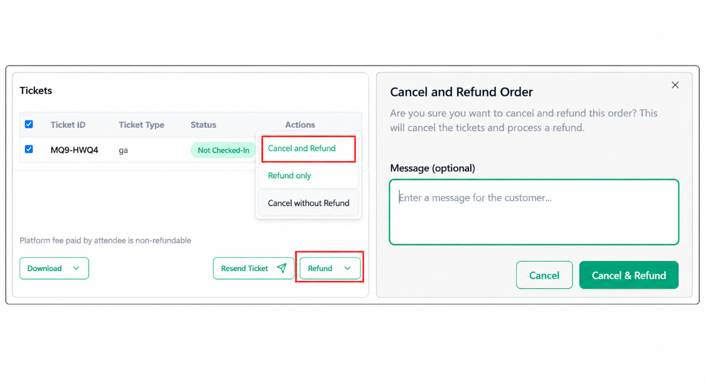Viewport: 706px width, 381px height.
Task: Click the Not Checked-In status badge
Action: click(223, 150)
